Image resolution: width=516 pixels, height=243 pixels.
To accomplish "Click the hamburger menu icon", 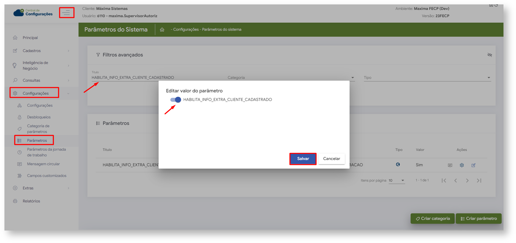I will [x=66, y=12].
